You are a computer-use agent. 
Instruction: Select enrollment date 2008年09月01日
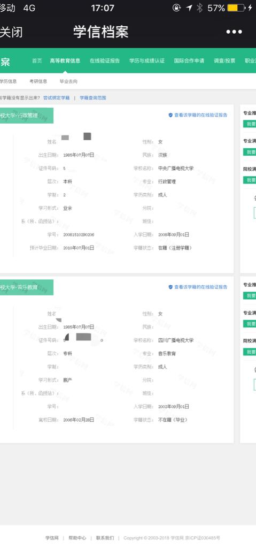[x=174, y=234]
